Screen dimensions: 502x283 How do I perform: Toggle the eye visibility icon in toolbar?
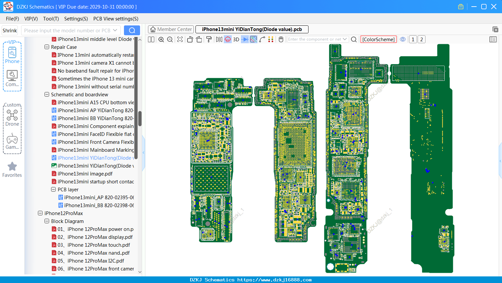(403, 40)
